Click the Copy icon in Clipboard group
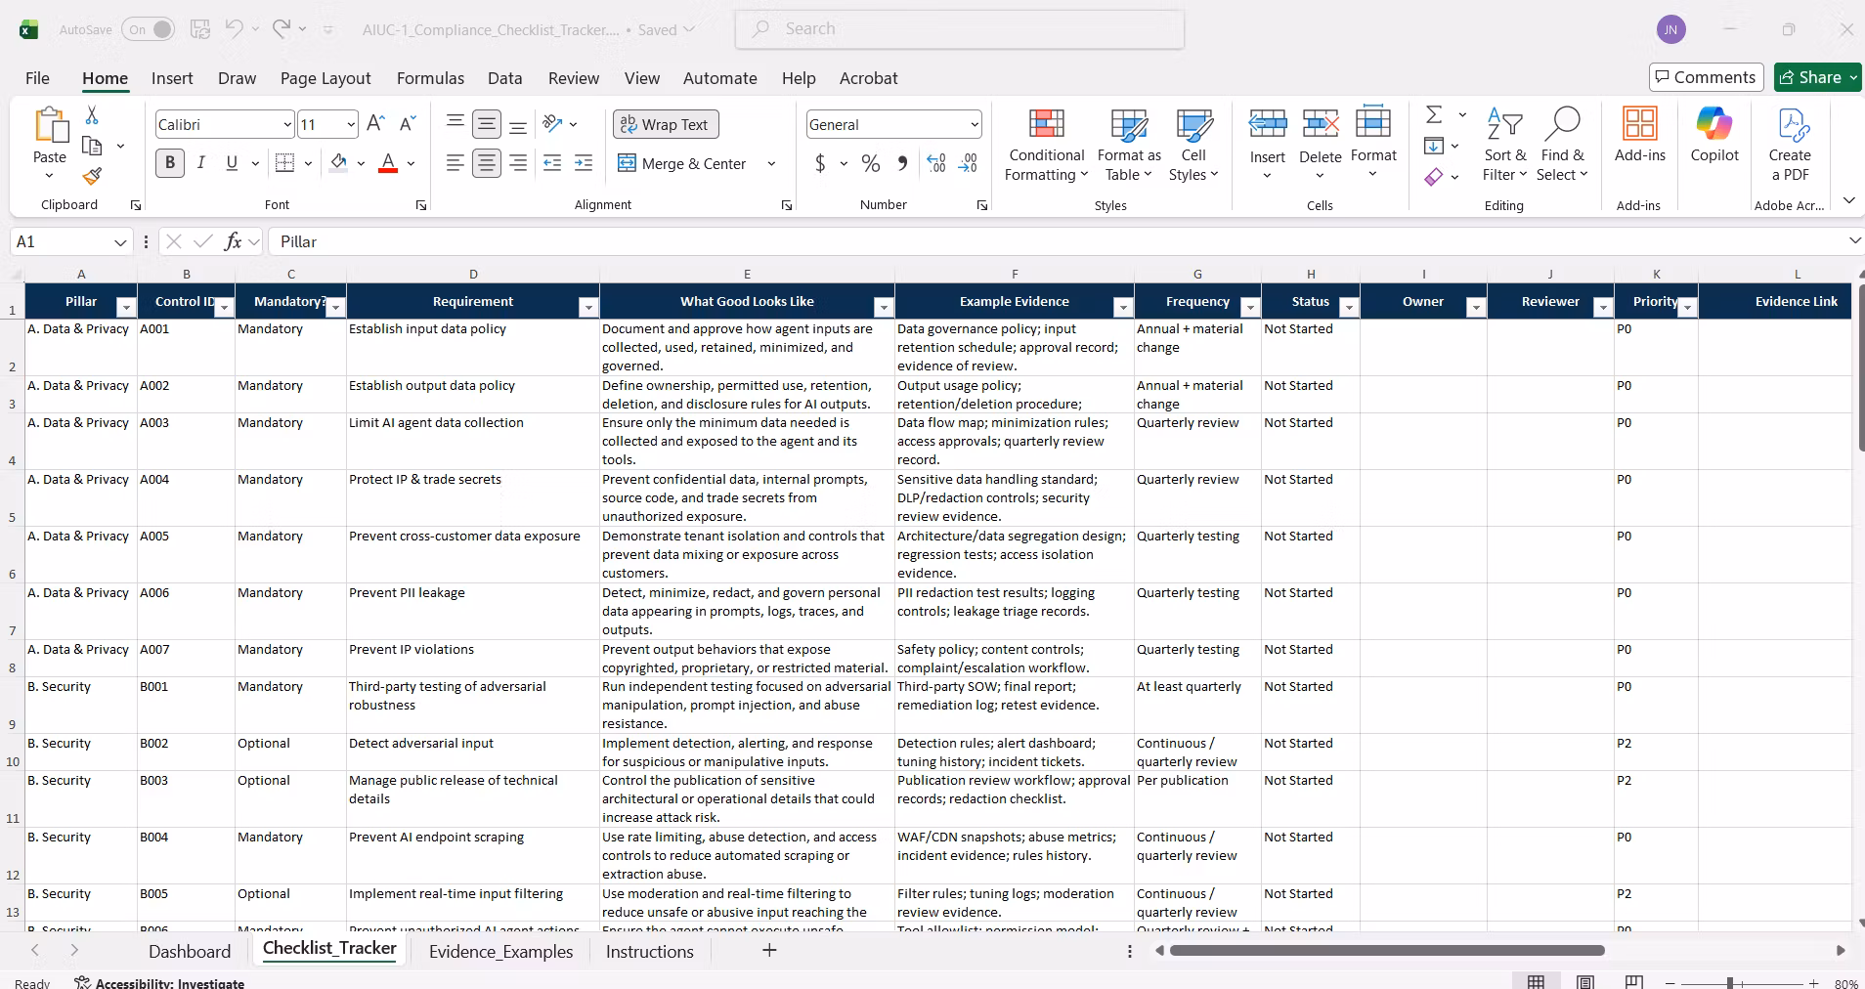Screen dimensions: 1865x989 tap(92, 146)
